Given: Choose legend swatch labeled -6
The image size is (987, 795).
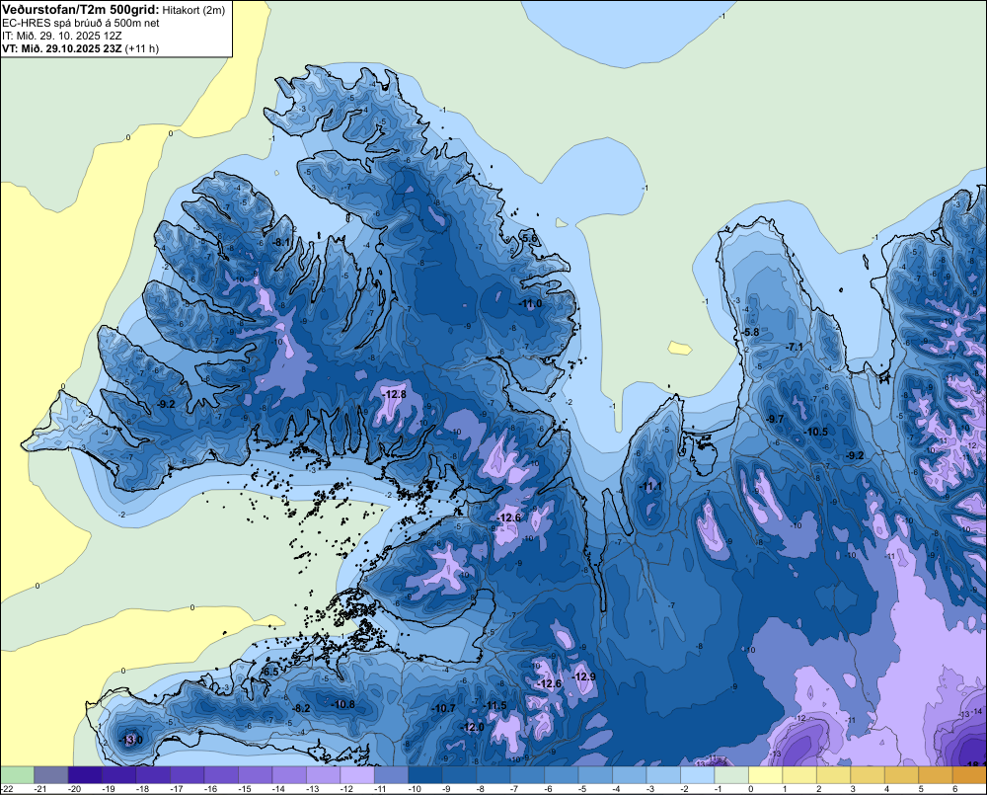Looking at the screenshot, I should [x=561, y=774].
